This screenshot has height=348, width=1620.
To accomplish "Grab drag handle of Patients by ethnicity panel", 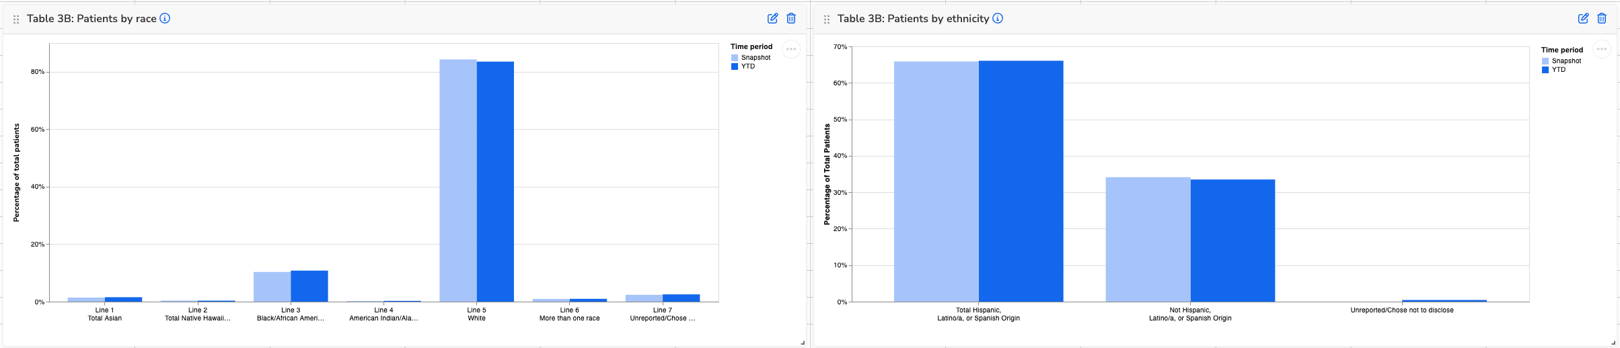I will 827,19.
